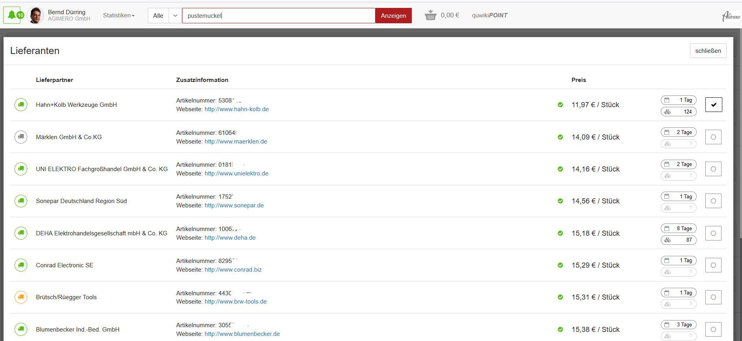This screenshot has width=742, height=341.
Task: Click supplier name 'Conrad Electronic SE'
Action: (x=65, y=265)
